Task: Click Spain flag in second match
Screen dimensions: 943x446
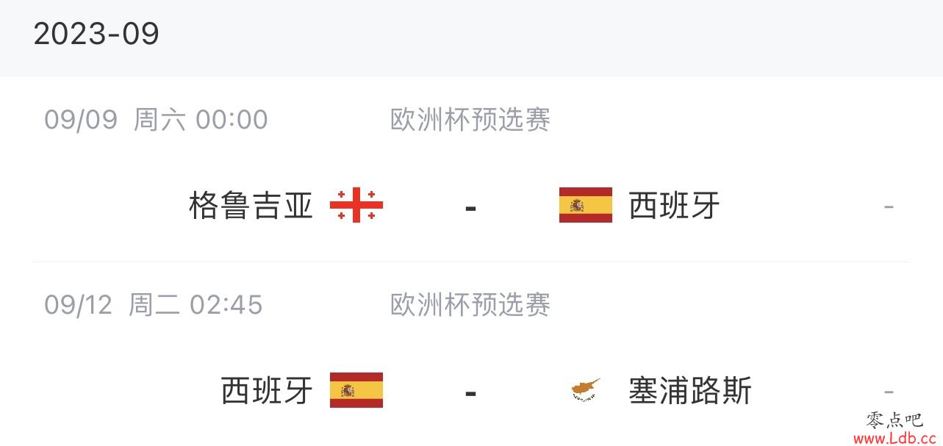Action: (356, 390)
